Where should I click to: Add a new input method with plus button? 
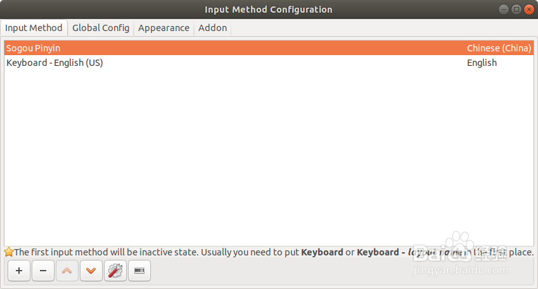[19, 271]
